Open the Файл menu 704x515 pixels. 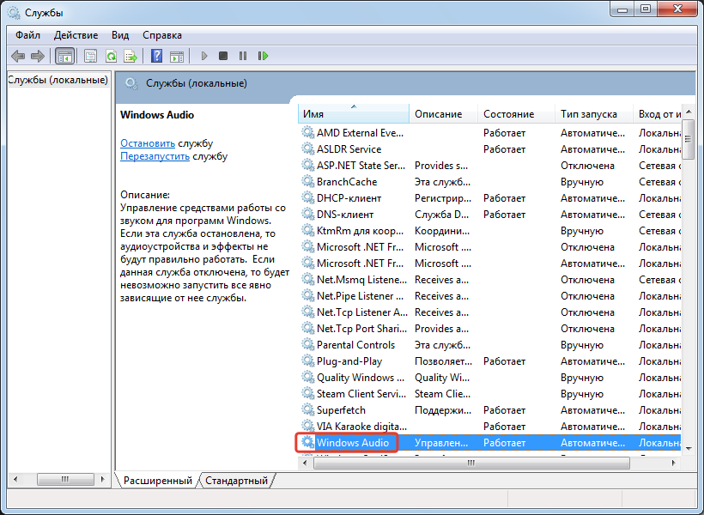[x=27, y=35]
